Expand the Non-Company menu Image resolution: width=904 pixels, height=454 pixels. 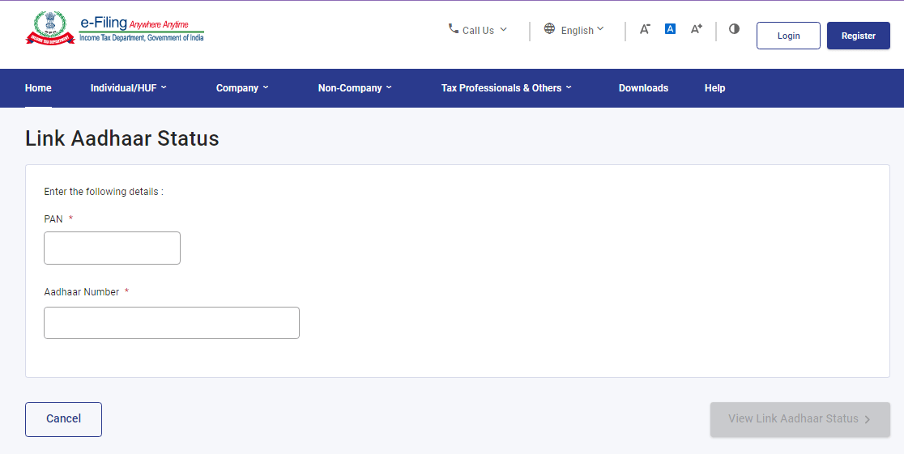[354, 88]
